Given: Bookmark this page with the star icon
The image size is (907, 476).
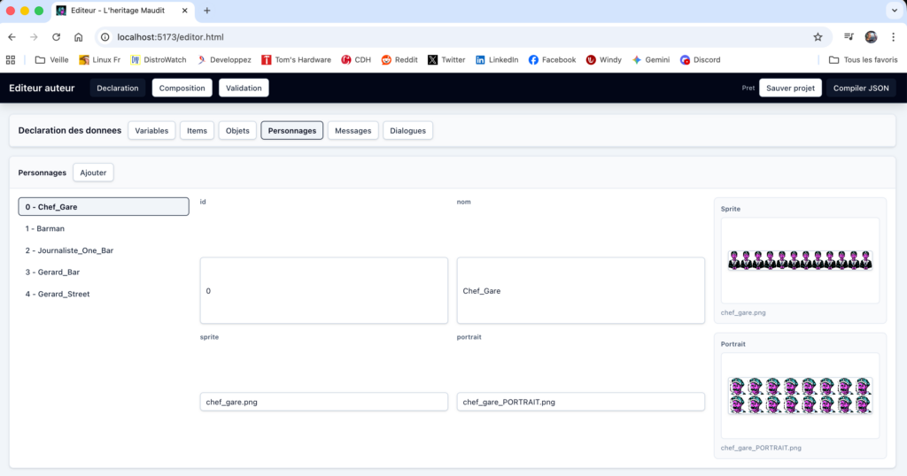Looking at the screenshot, I should [x=818, y=37].
